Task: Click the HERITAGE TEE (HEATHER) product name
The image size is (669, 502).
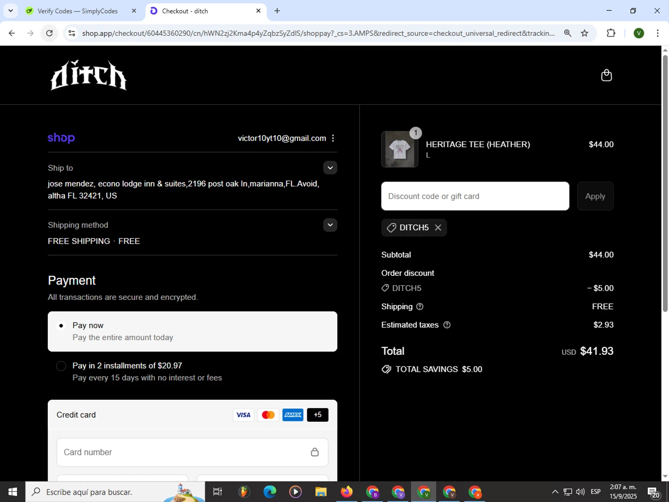Action: tap(478, 145)
